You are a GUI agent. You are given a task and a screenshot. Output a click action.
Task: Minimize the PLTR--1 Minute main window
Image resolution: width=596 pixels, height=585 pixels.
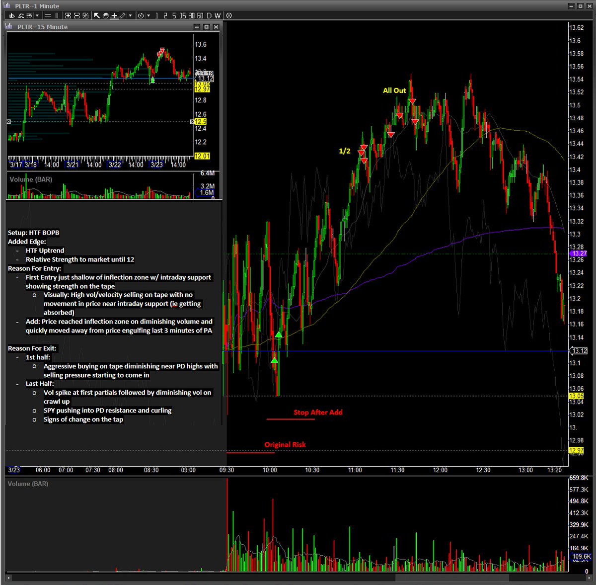point(572,6)
